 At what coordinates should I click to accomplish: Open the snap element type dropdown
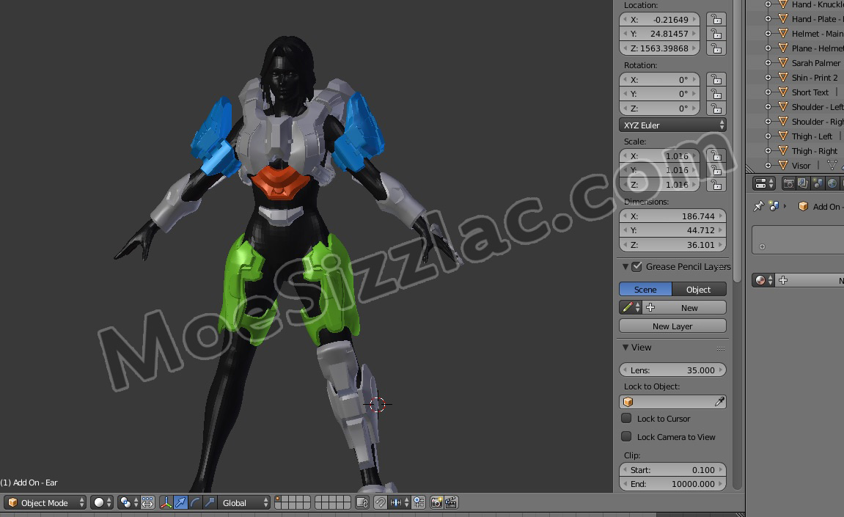[x=399, y=502]
